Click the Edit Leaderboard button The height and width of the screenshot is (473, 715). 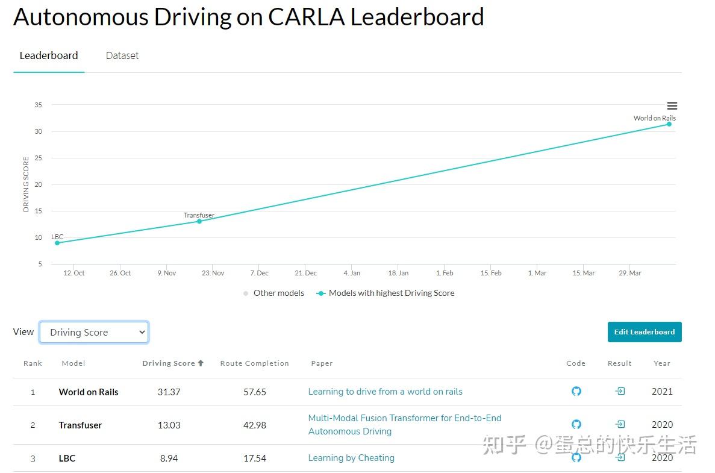[x=645, y=332]
